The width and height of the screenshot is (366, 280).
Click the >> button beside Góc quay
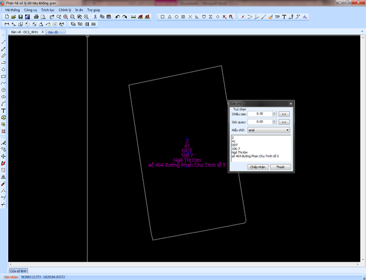pyautogui.click(x=284, y=122)
